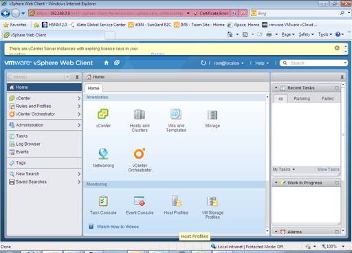Open Log Browser in the navigator
Screen dimensions: 352x253
coord(44,144)
